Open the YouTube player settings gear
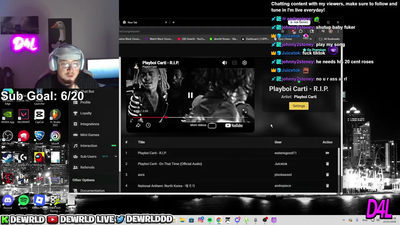This screenshot has width=400, height=225. pyautogui.click(x=245, y=63)
